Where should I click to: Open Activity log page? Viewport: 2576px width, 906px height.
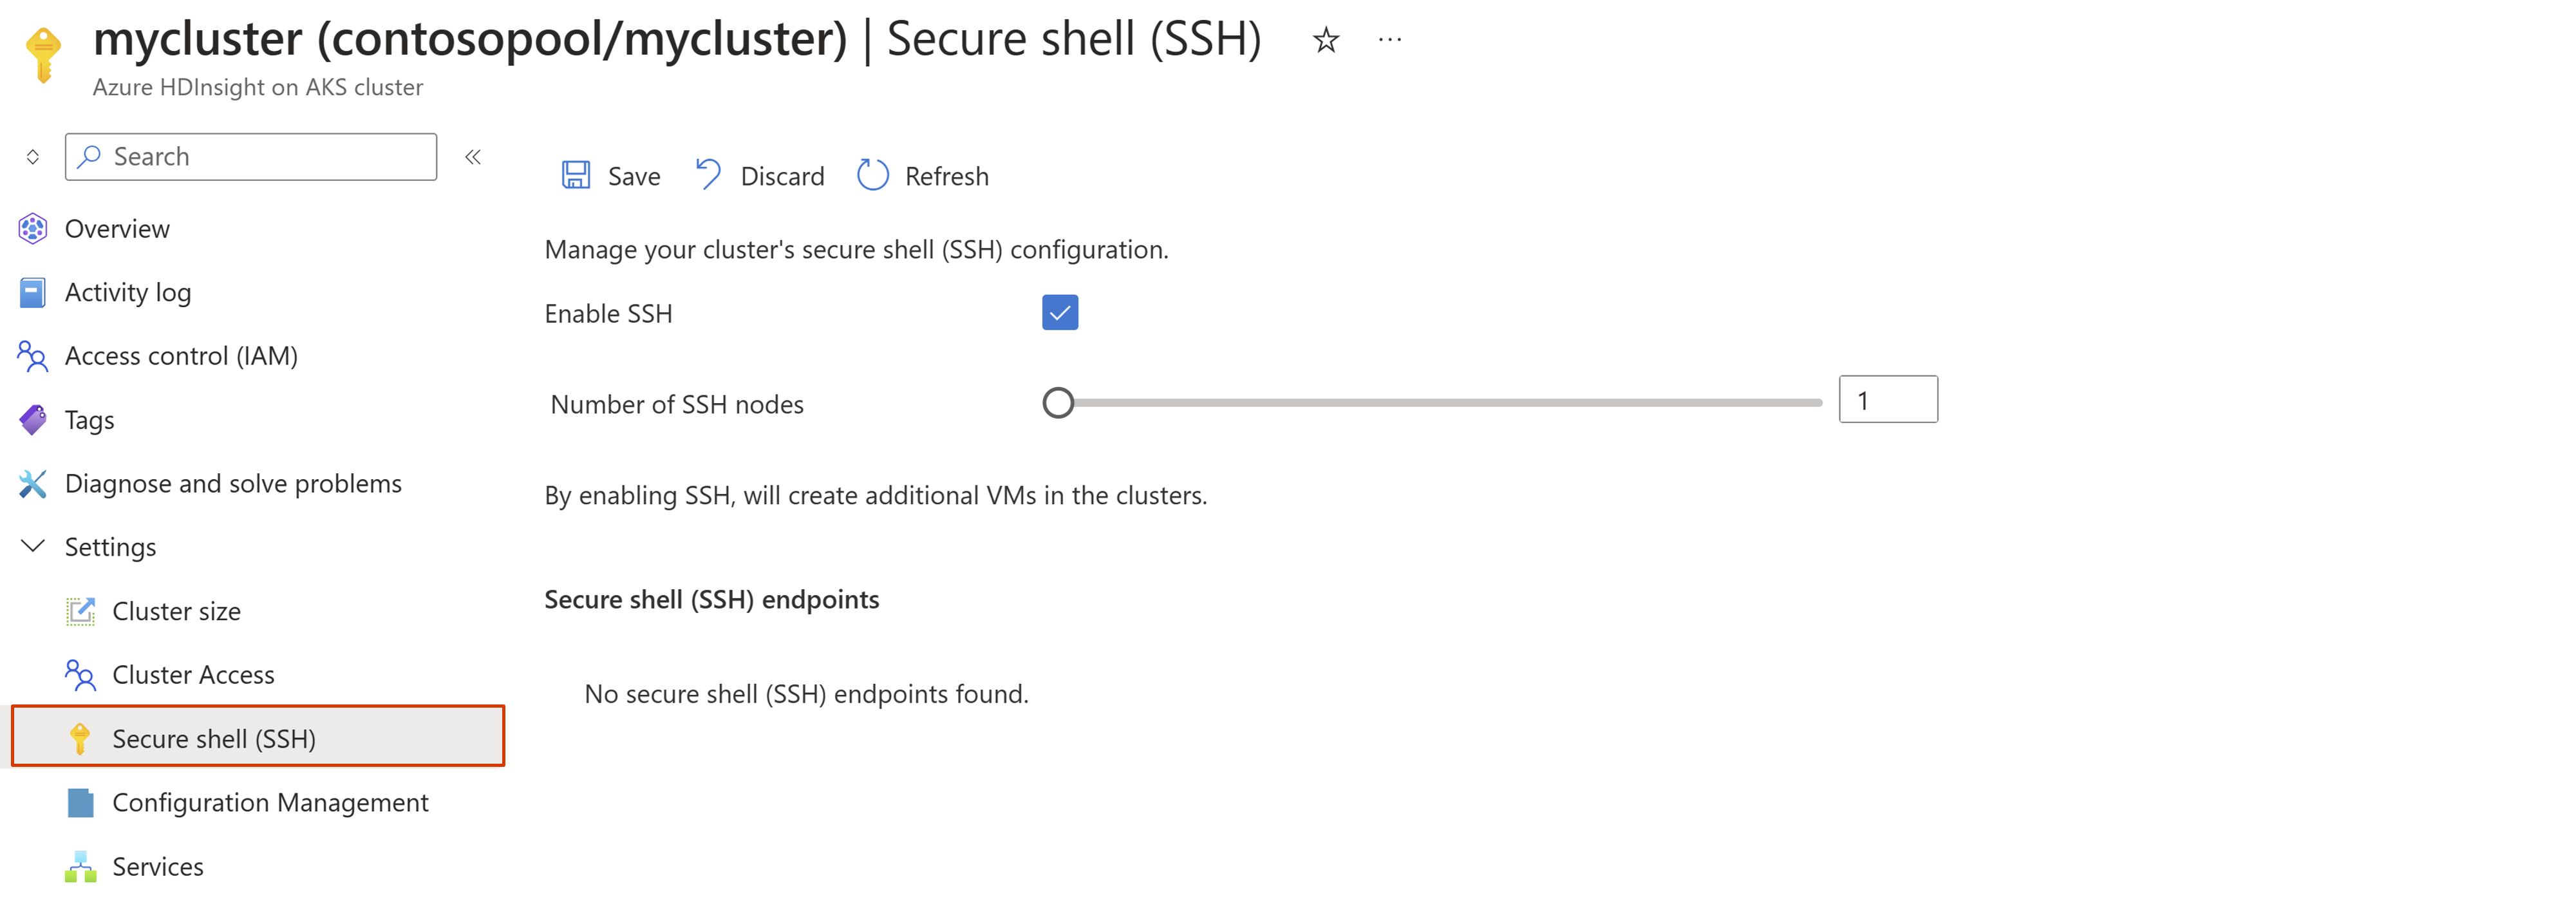[128, 293]
